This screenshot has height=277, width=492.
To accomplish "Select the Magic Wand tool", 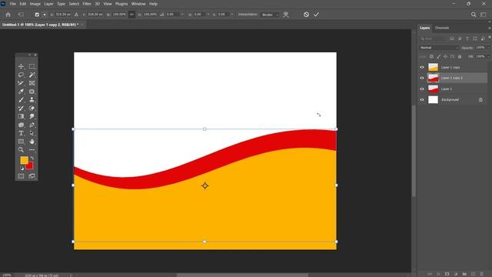I will [32, 75].
